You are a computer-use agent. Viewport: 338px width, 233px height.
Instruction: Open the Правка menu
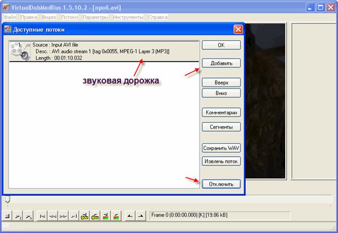tap(29, 17)
